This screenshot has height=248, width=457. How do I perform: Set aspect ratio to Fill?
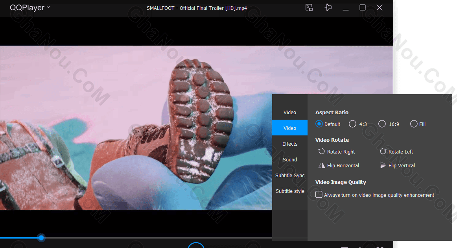click(418, 124)
